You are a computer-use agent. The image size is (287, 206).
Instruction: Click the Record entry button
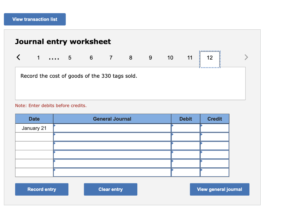42,189
